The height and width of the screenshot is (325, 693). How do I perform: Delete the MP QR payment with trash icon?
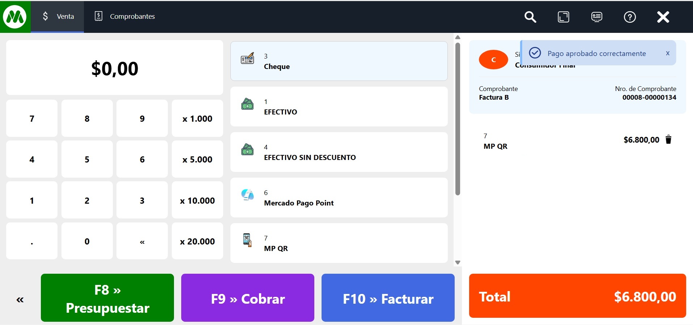pos(668,140)
